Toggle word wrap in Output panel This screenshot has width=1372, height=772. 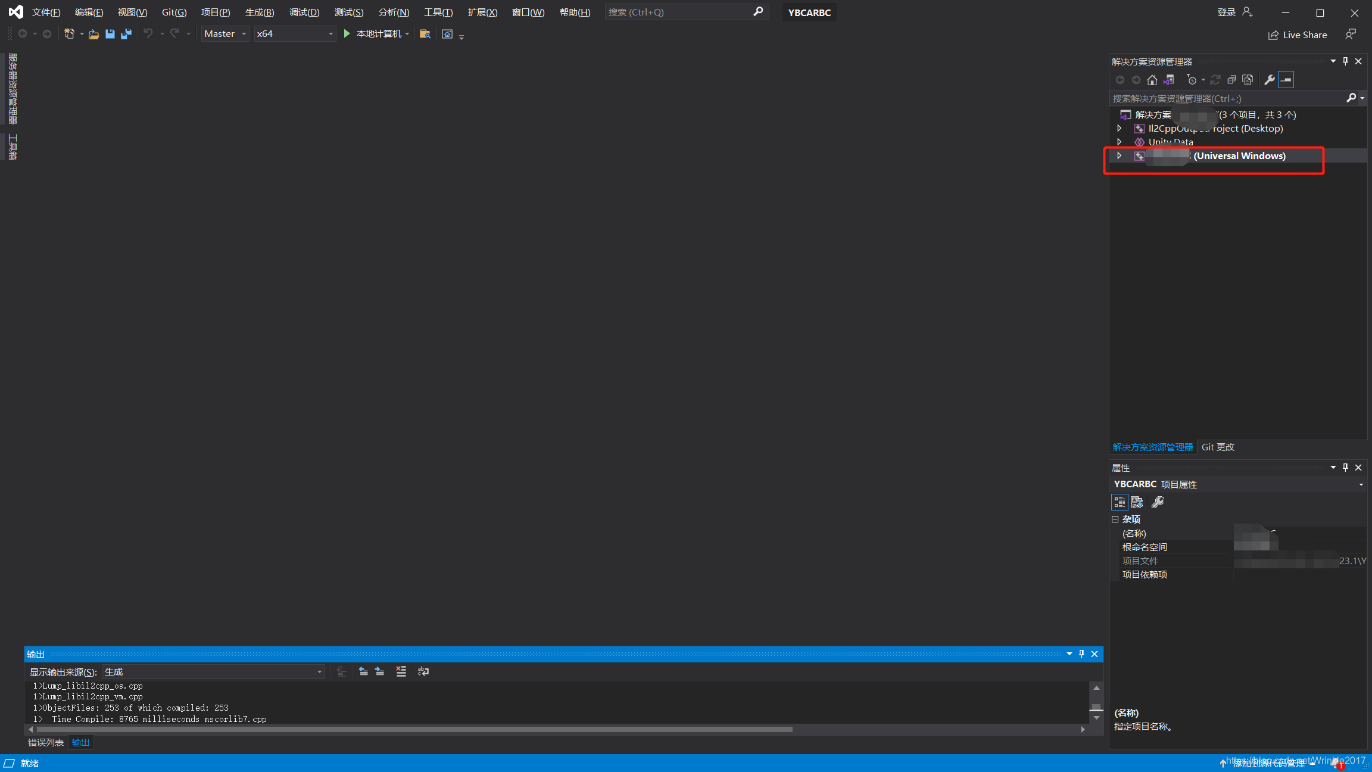423,671
